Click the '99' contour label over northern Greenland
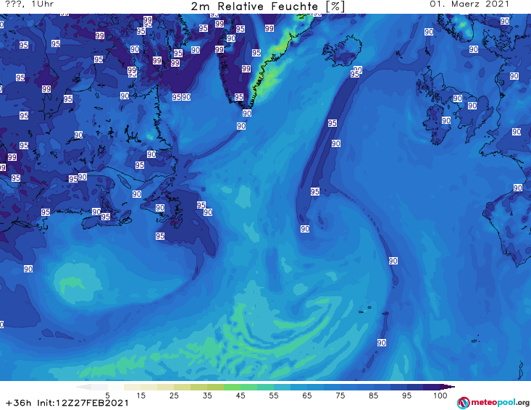Image resolution: width=531 pixels, height=410 pixels. (x=269, y=28)
